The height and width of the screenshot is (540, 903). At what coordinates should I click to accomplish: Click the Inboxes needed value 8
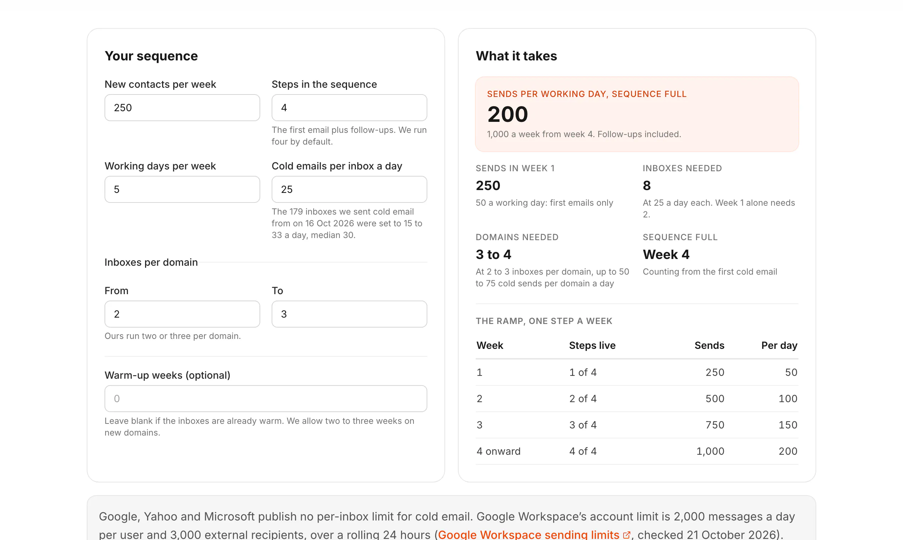647,185
